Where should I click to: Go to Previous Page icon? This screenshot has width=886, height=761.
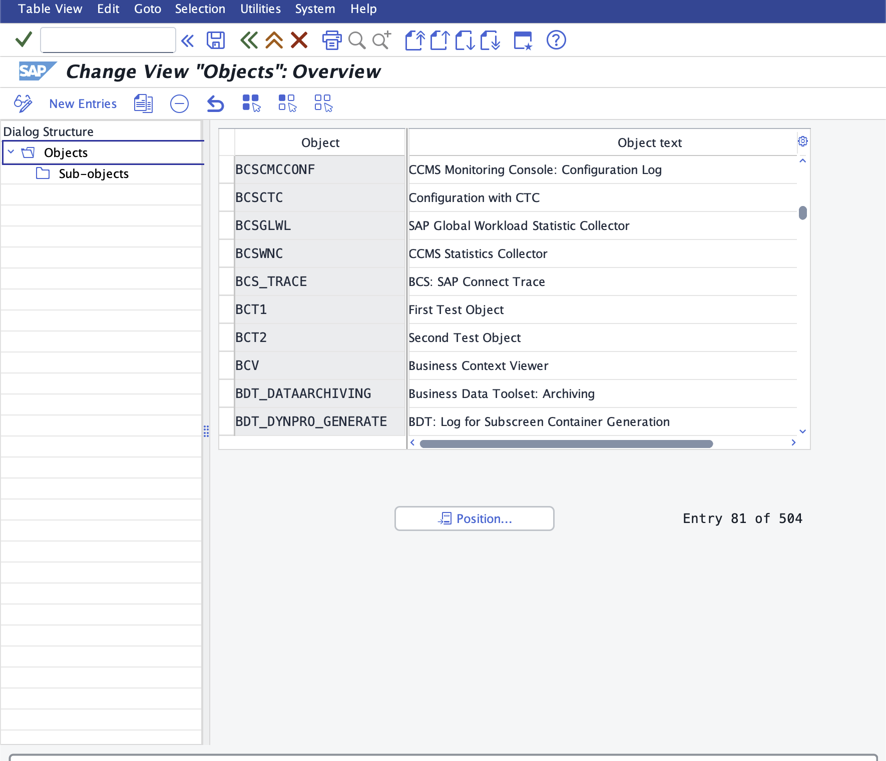click(440, 40)
